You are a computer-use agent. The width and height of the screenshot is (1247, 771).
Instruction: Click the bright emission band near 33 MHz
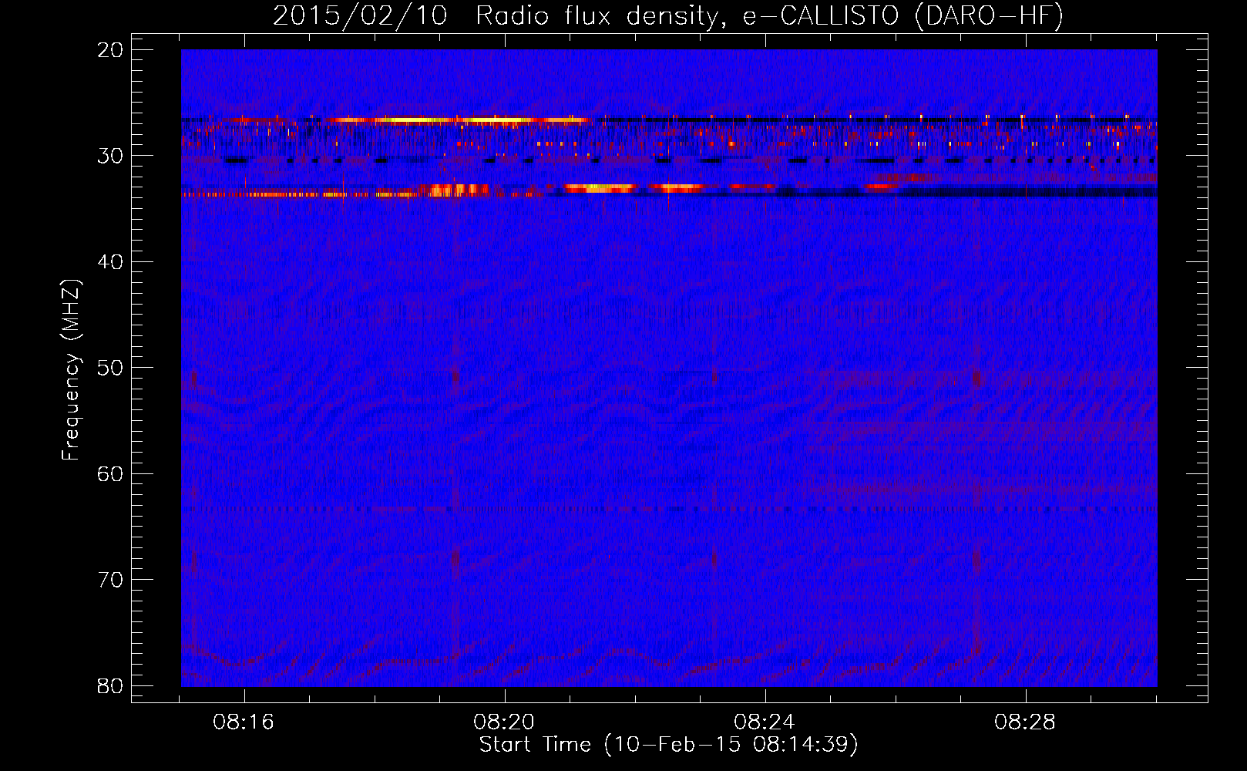tap(632, 187)
